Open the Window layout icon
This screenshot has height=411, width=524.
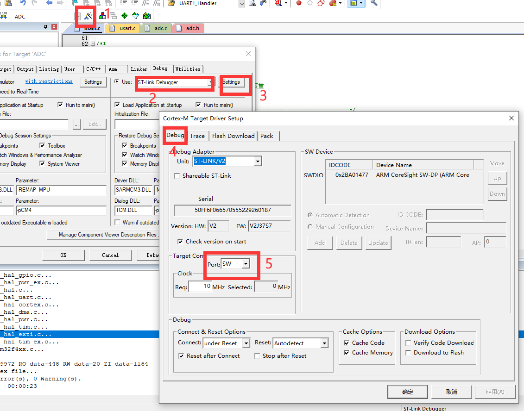coord(354,3)
